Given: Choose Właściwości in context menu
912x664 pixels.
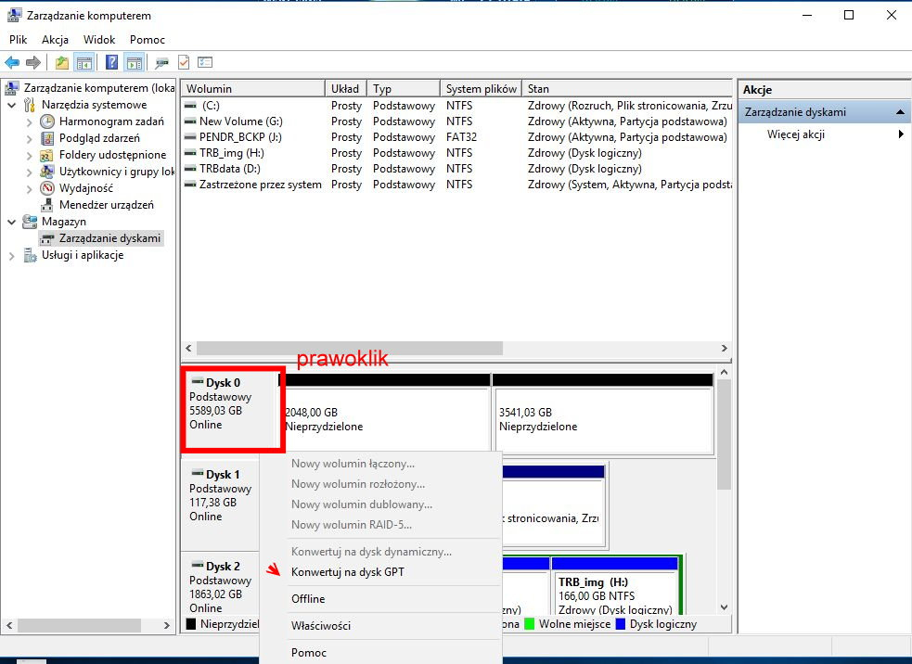Looking at the screenshot, I should point(320,626).
